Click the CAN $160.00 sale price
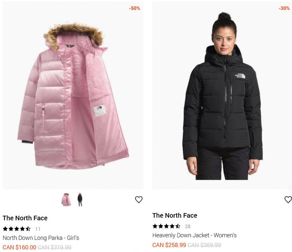292x252 pixels. [x=19, y=247]
